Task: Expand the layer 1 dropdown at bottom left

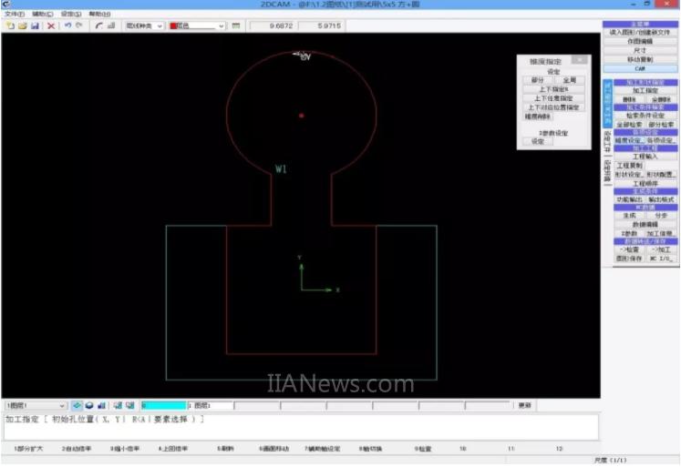Action: pos(61,405)
